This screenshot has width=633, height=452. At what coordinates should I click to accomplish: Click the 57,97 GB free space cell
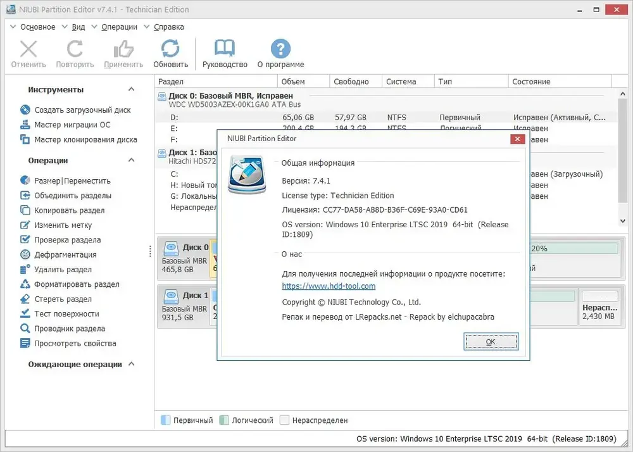[x=351, y=118]
